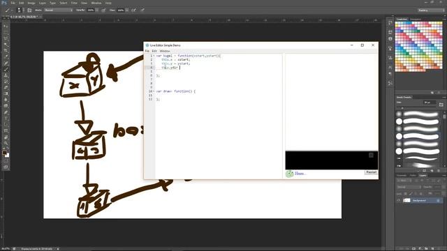
Task: Select the Pen tool
Action: [6, 112]
